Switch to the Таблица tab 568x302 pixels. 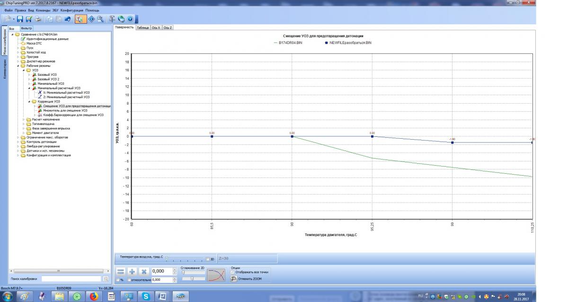(142, 27)
